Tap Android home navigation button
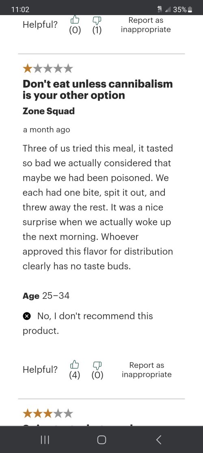The height and width of the screenshot is (453, 203). point(101,440)
